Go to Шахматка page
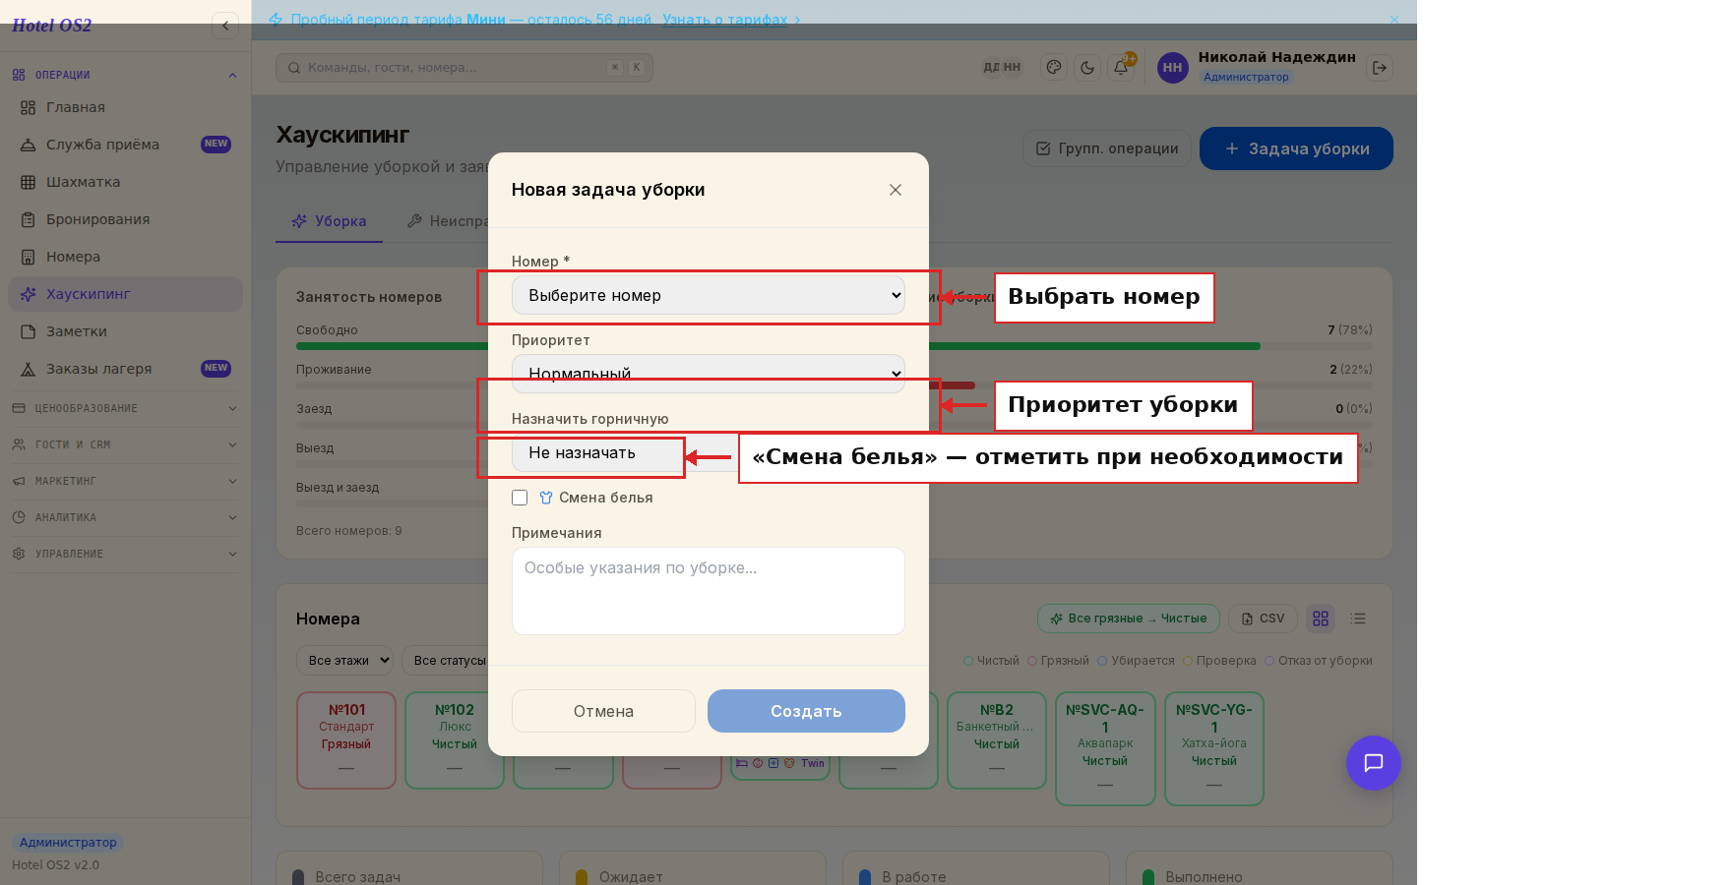1732x885 pixels. click(125, 182)
